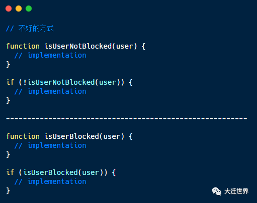
Task: Click the 不好的方式 comment line
Action: point(30,28)
